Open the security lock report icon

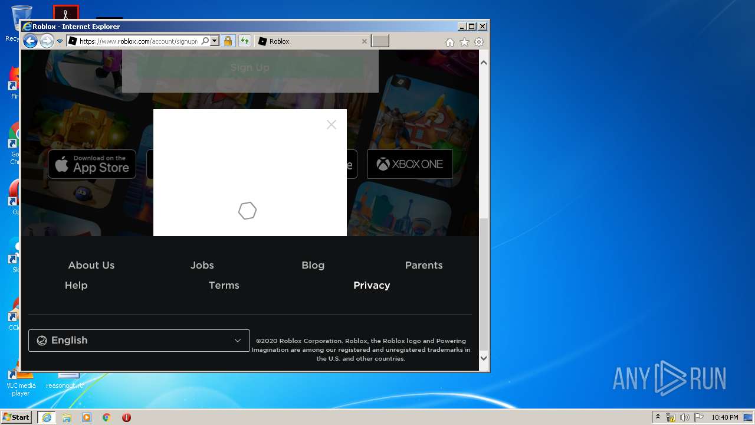(228, 41)
